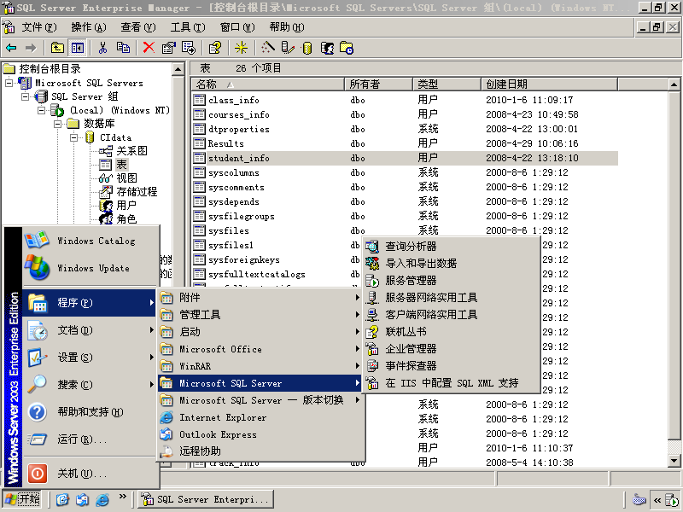
Task: Click 关机(U)... in the Start menu
Action: click(x=90, y=474)
